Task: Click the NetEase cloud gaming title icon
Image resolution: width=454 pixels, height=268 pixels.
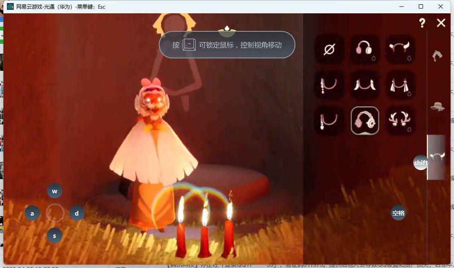Action: (10, 6)
